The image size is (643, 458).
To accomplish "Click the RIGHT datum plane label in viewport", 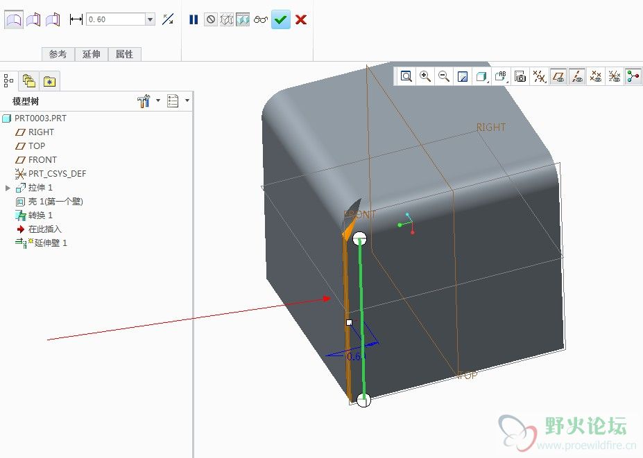I will tap(491, 127).
